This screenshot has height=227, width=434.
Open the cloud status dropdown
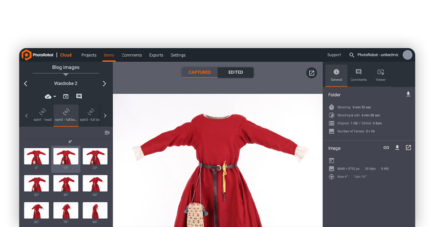click(x=50, y=97)
